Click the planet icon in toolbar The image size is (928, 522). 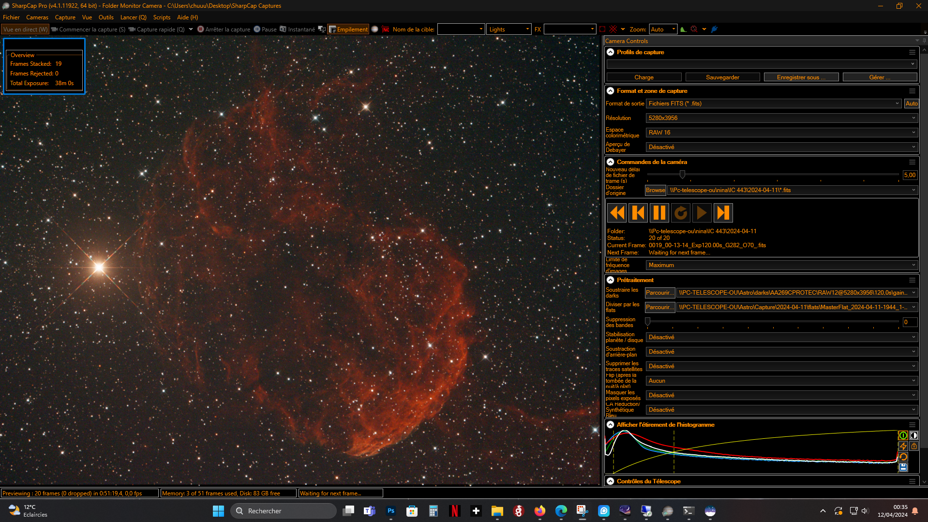[x=374, y=30]
